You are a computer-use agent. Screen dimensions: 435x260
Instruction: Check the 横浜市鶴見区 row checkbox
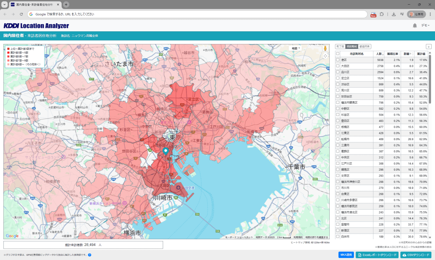338,102
